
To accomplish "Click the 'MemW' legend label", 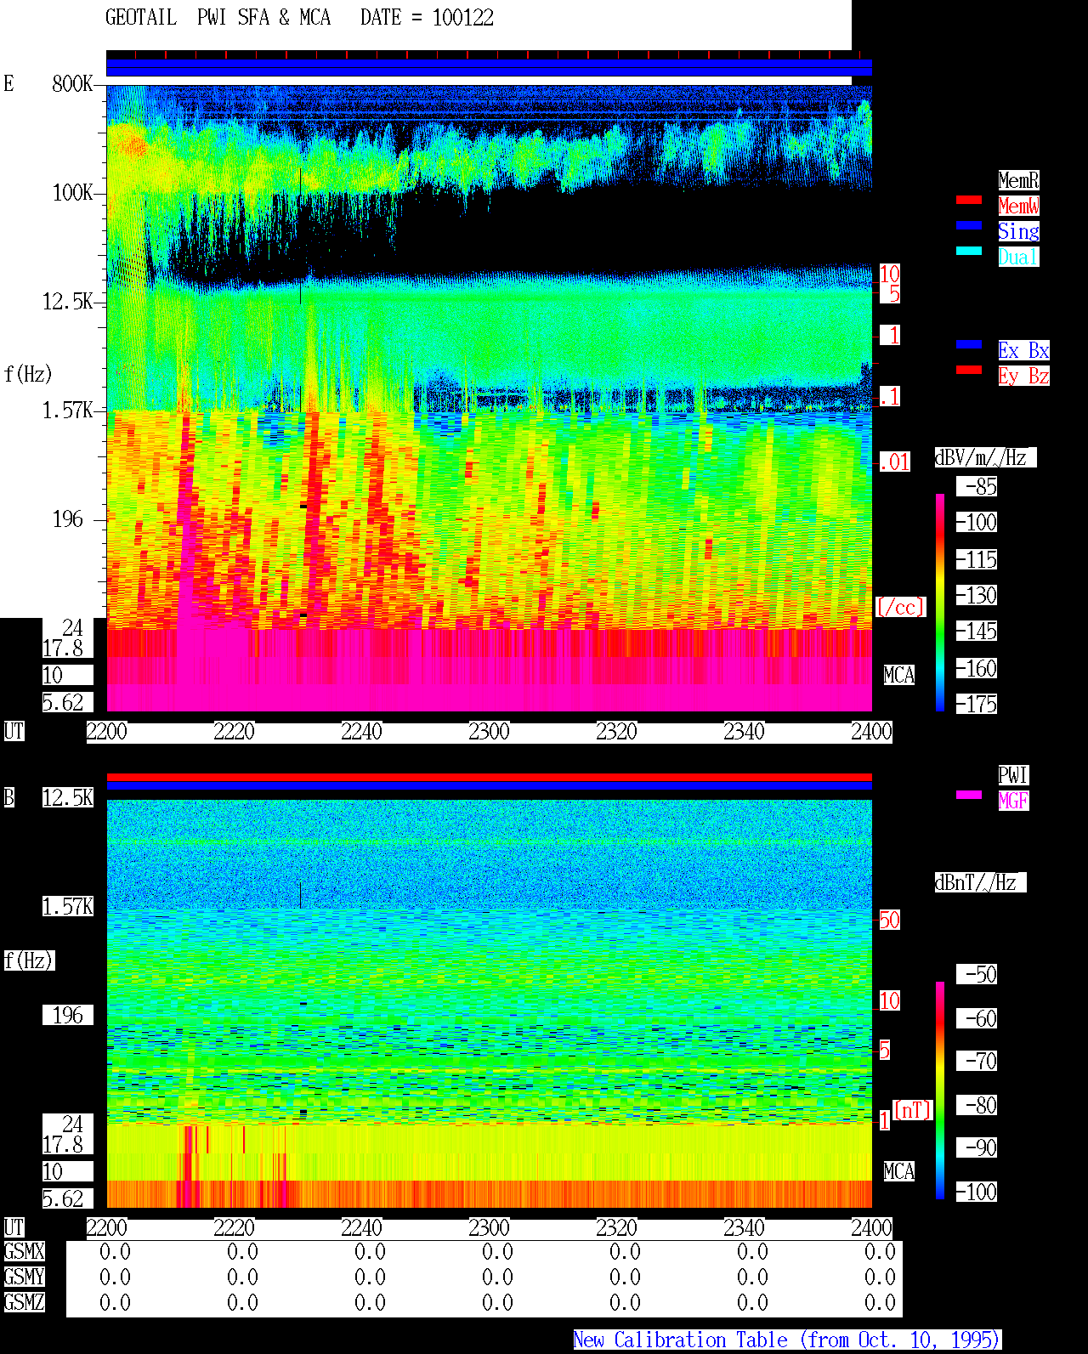I will tap(1018, 206).
